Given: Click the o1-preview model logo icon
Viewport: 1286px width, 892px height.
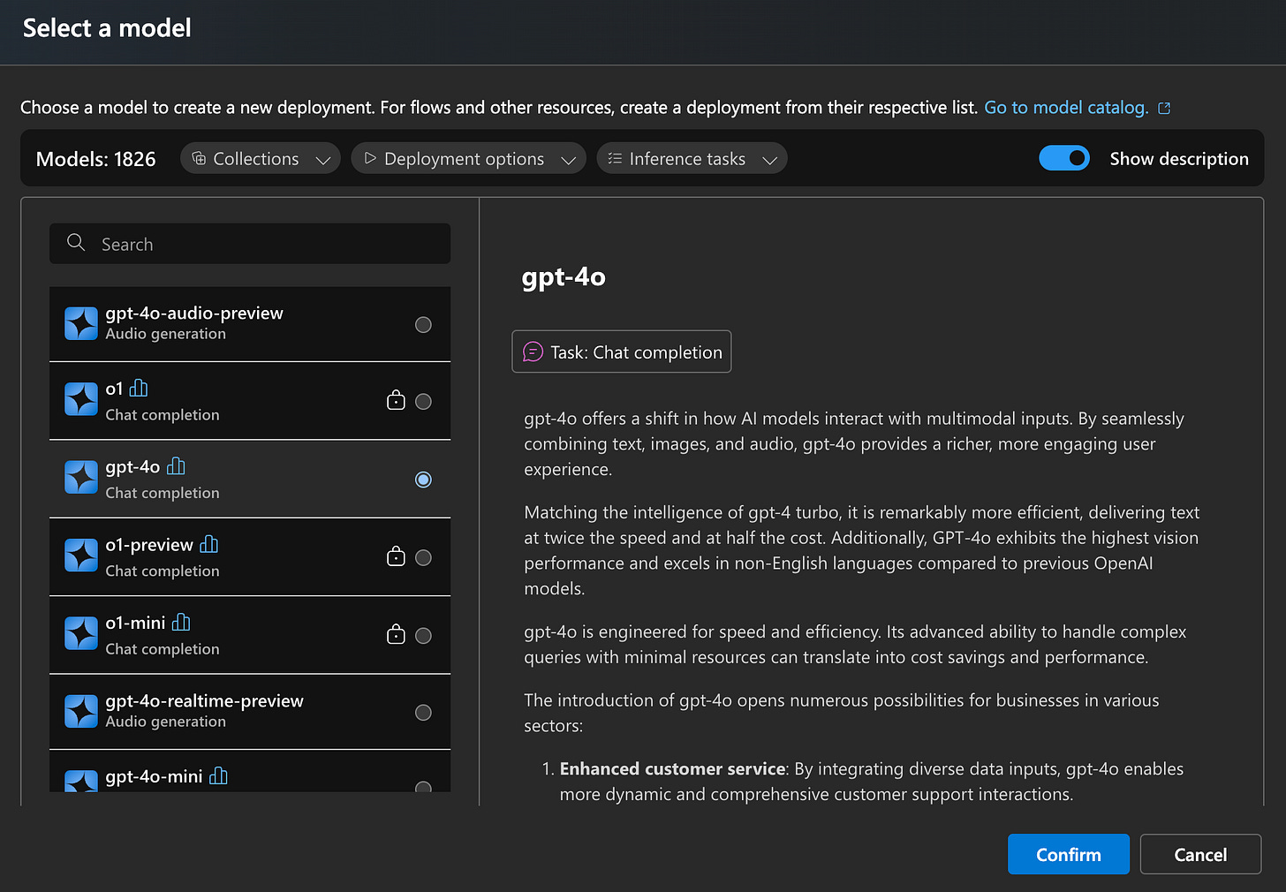Looking at the screenshot, I should pyautogui.click(x=81, y=556).
